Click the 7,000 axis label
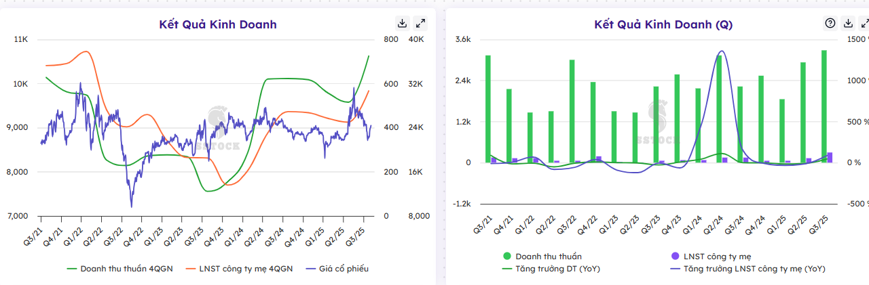This screenshot has width=869, height=285. [x=17, y=216]
